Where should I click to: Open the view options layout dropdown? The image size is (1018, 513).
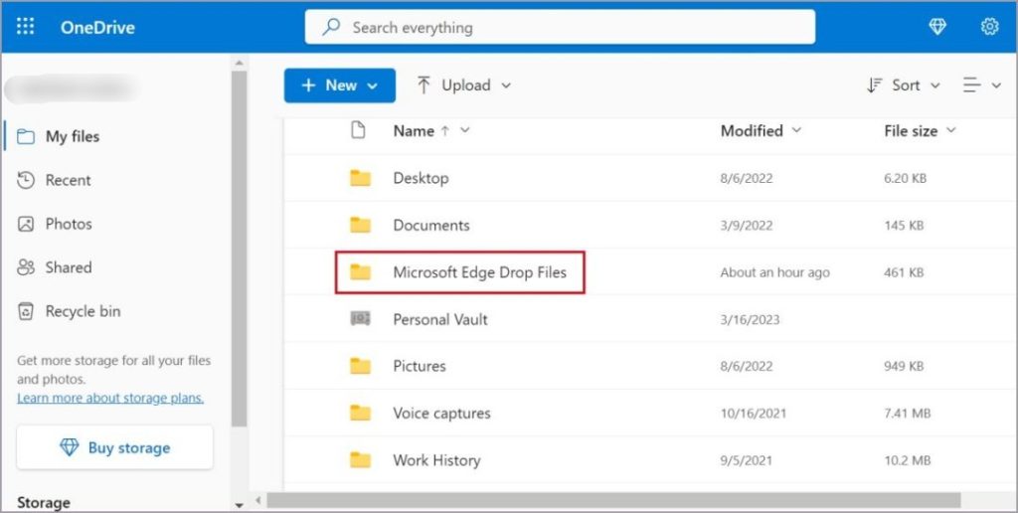click(981, 85)
